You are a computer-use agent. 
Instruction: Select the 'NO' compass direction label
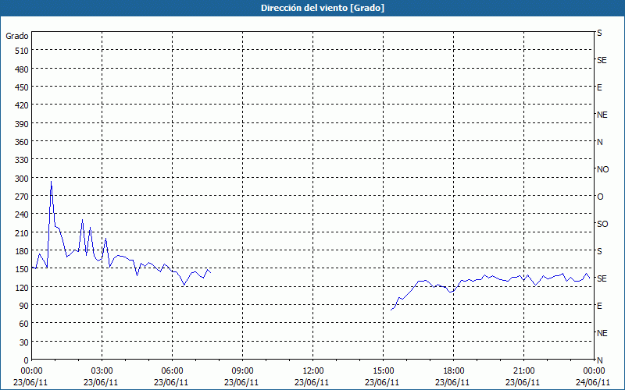[602, 169]
